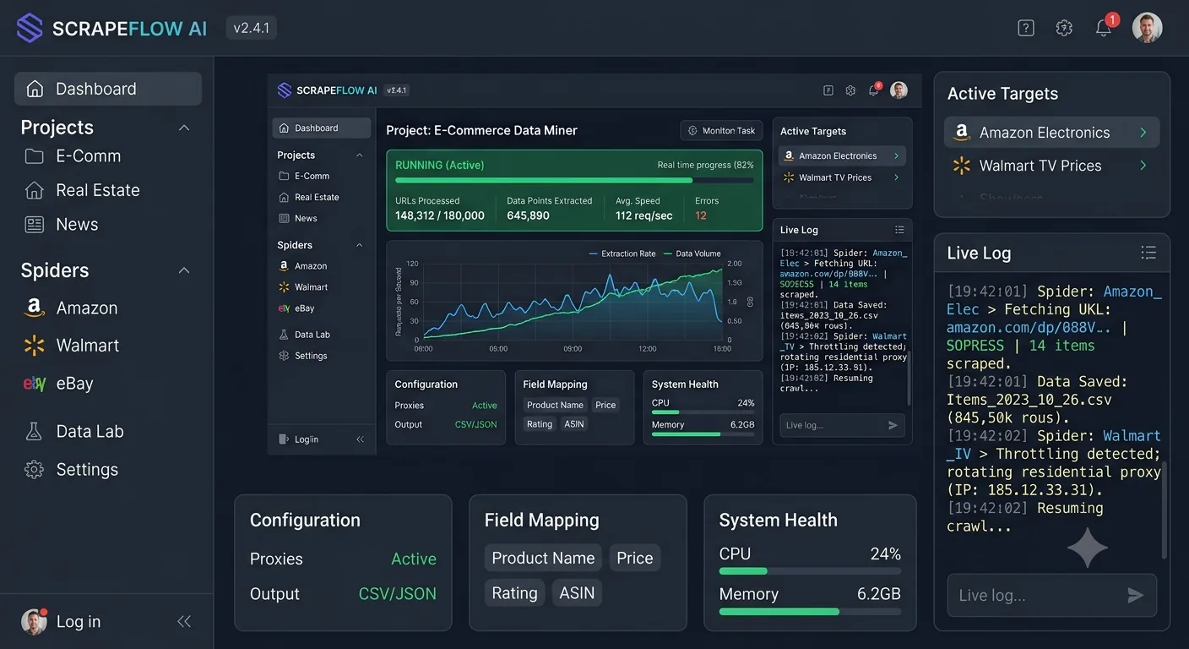This screenshot has height=649, width=1189.
Task: Click the v2.4.1 version badge in main header
Action: click(251, 28)
